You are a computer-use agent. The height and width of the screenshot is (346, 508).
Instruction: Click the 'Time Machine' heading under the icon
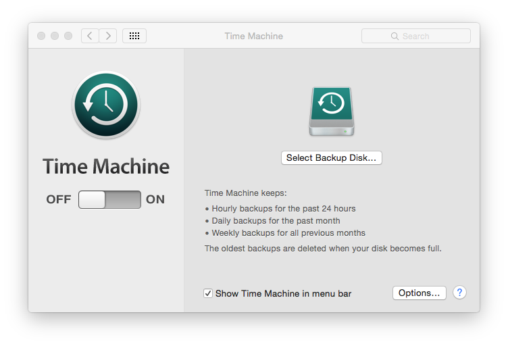(106, 166)
